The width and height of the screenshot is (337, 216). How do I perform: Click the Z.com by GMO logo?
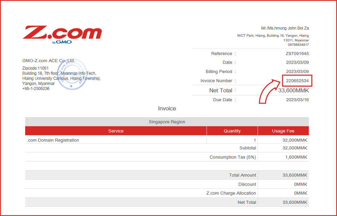coord(62,35)
